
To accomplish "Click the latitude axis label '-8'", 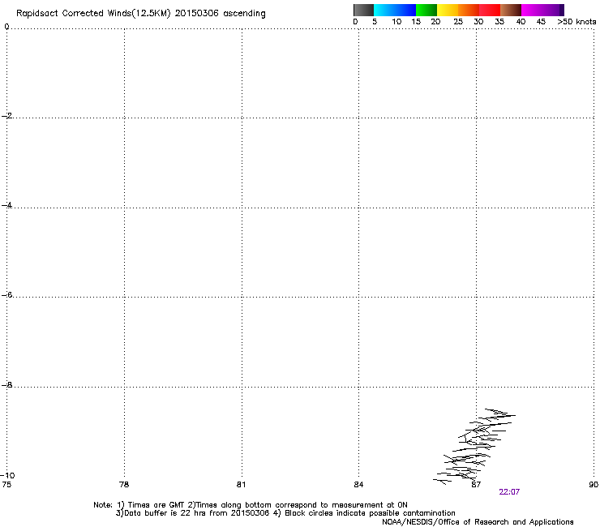I will pyautogui.click(x=6, y=385).
